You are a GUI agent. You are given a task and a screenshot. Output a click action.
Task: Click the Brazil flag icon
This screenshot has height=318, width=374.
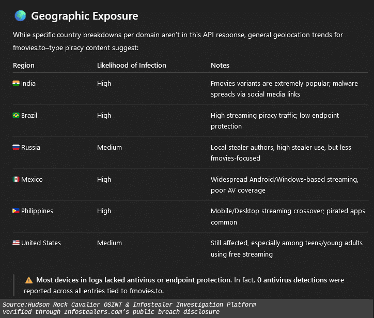click(16, 115)
